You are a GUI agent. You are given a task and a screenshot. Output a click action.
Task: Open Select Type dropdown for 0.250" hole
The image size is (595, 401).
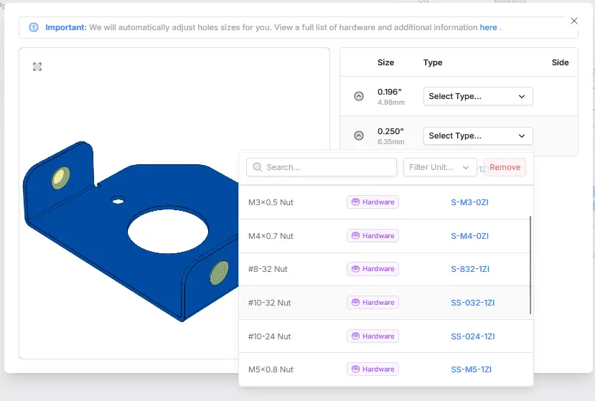tap(477, 136)
